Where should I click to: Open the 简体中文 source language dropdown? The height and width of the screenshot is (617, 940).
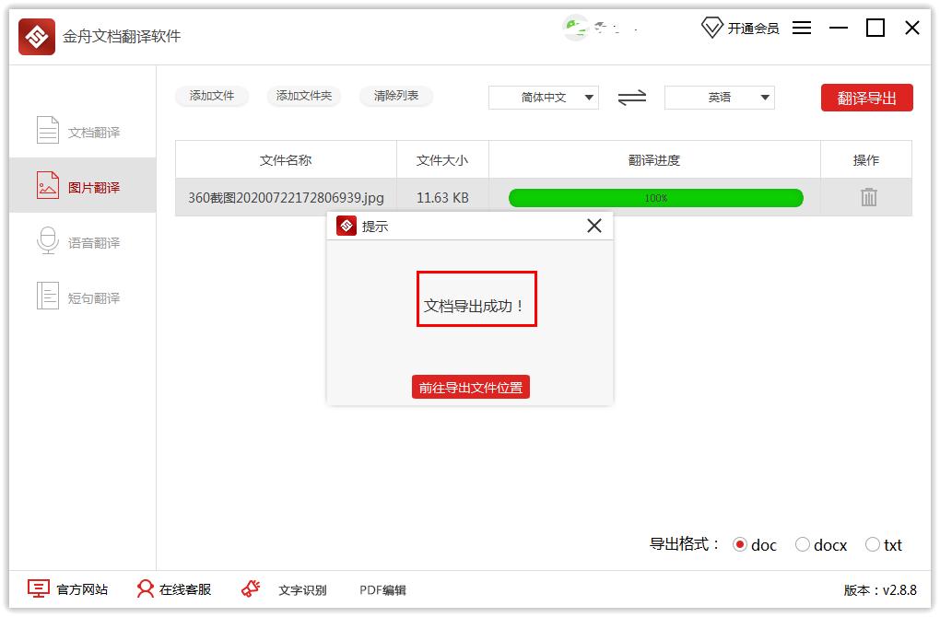(x=543, y=97)
